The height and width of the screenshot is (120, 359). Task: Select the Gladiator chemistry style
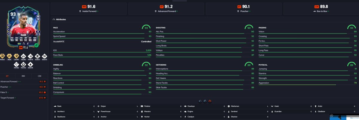(x=335, y=111)
